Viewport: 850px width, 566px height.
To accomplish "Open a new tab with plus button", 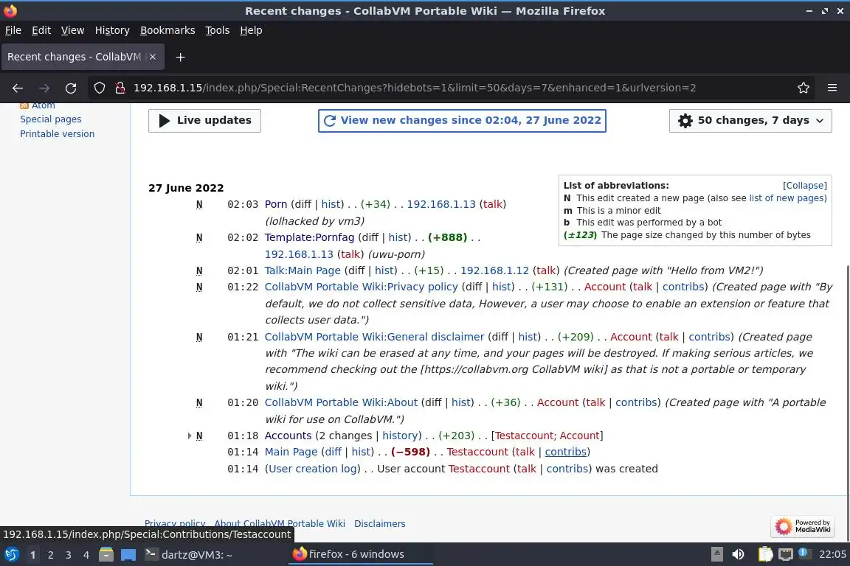I will [x=181, y=57].
